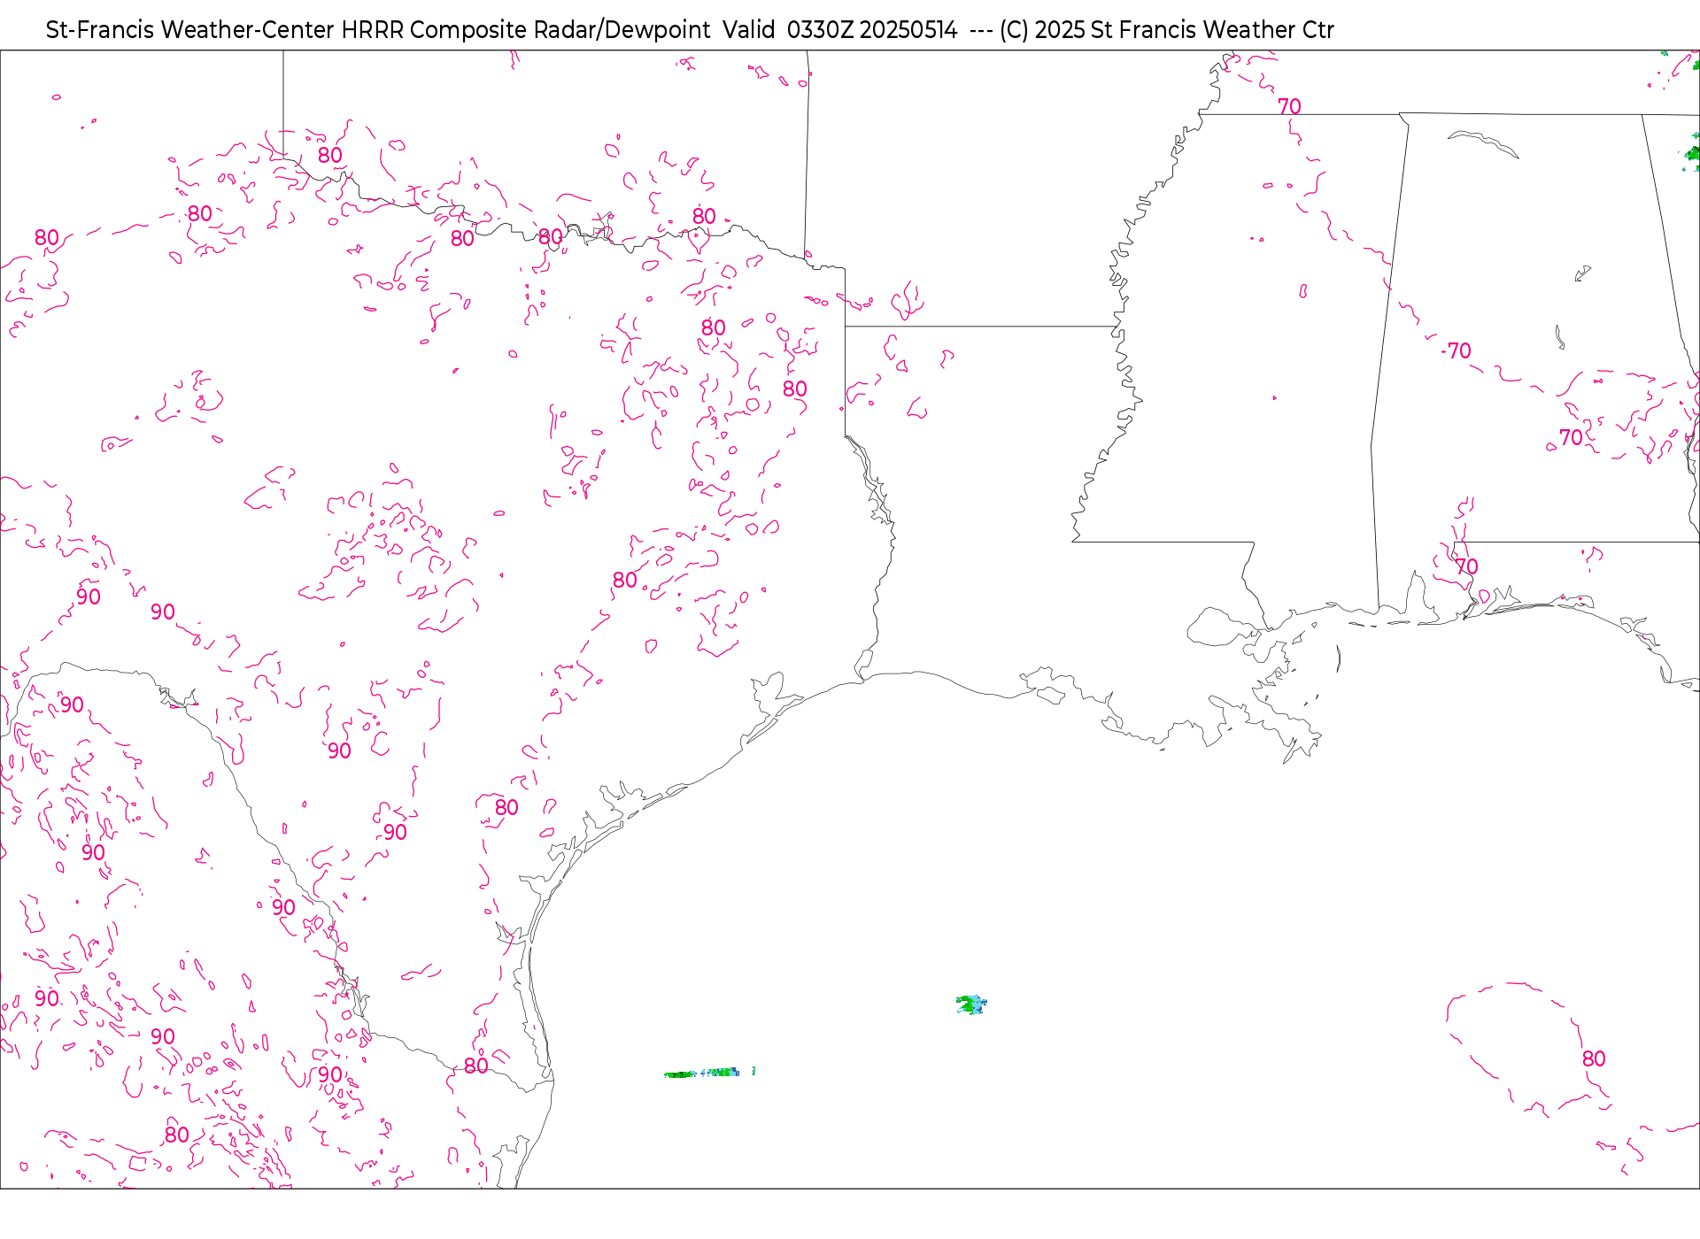Viewport: 1700px width, 1239px height.
Task: Click the 'Valid 0330Z 20250514' timestamp text
Action: 839,30
